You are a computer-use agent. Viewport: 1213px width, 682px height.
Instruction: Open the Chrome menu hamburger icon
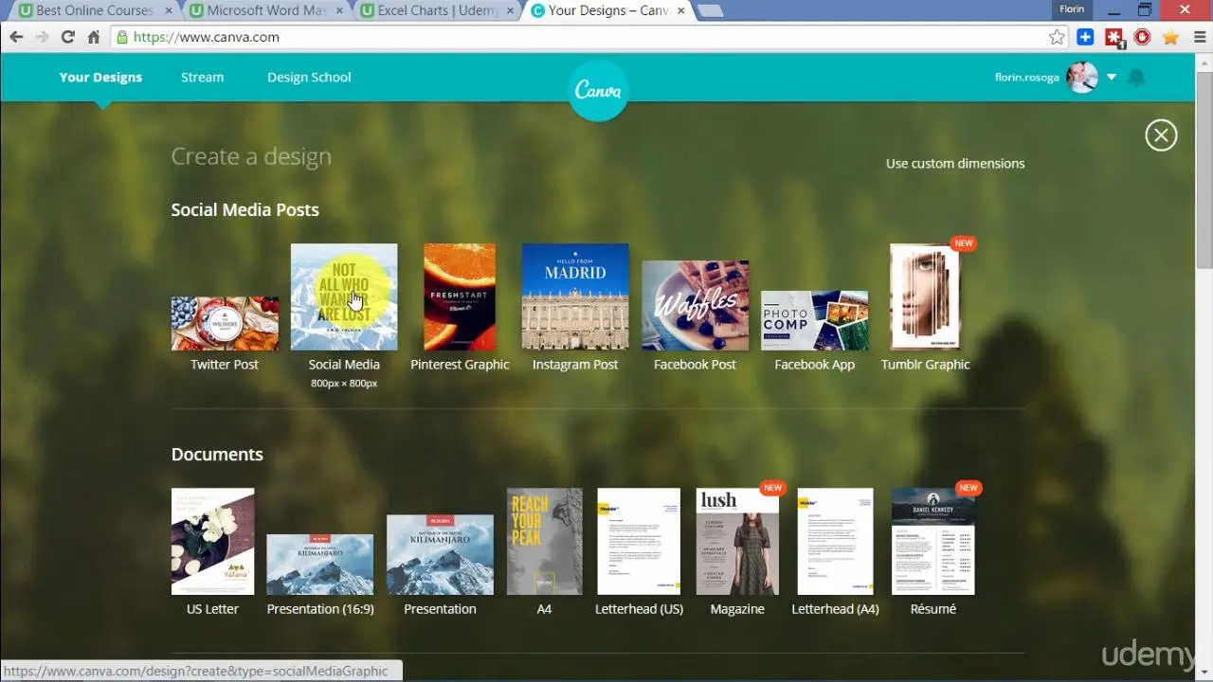coord(1198,37)
